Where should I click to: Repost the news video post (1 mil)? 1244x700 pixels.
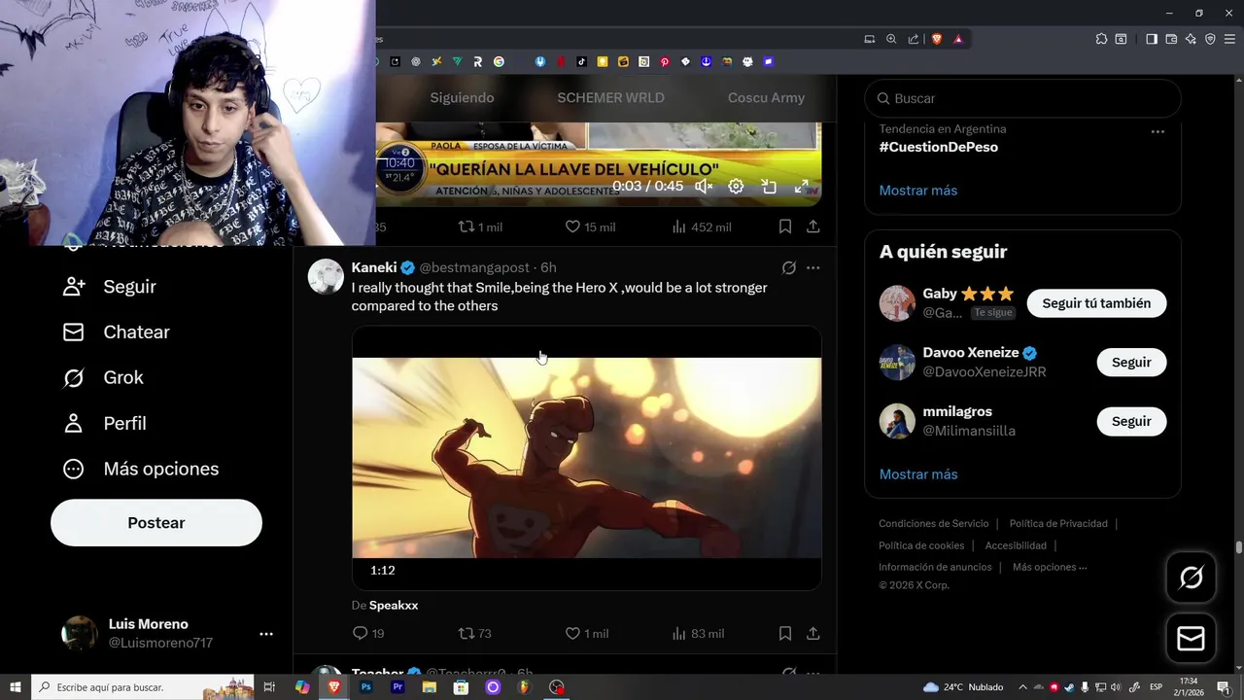click(x=480, y=227)
